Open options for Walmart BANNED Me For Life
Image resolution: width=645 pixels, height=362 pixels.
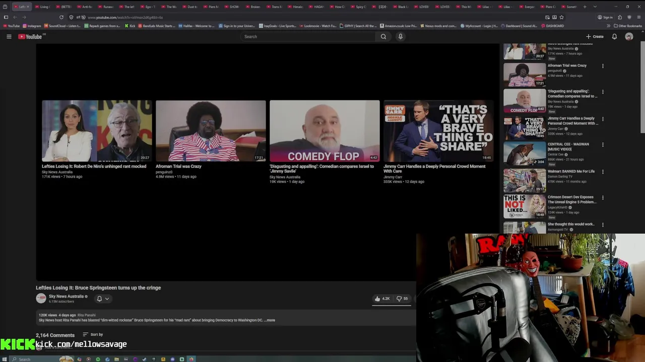(603, 172)
